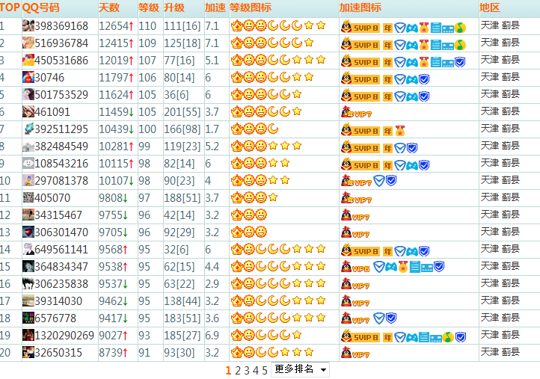Click the QQ号码 column header
Image resolution: width=540 pixels, height=379 pixels.
tap(41, 7)
